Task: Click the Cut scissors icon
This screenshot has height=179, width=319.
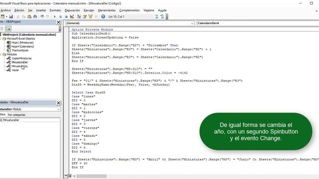Action: click(x=18, y=16)
